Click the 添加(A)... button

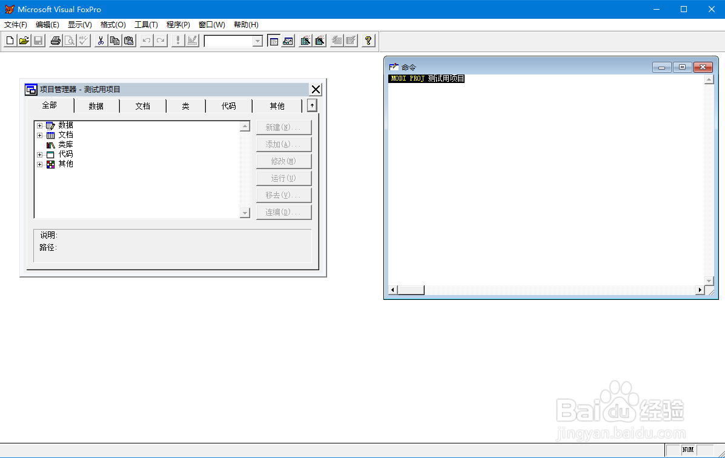283,144
